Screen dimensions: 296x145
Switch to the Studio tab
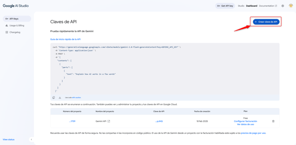pyautogui.click(x=241, y=6)
